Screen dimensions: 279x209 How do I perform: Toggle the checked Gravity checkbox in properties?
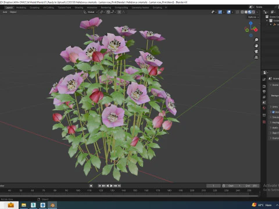273,112
